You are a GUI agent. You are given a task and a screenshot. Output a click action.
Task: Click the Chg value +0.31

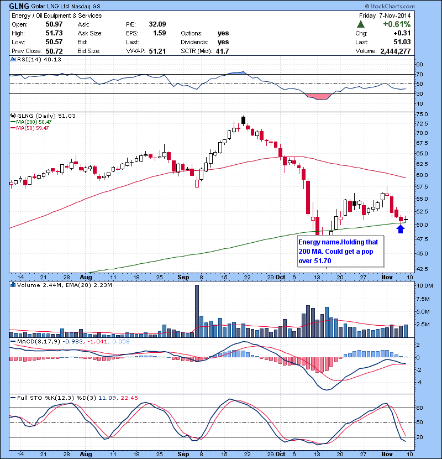(402, 33)
